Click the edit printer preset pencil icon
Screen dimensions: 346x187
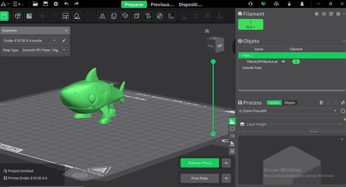click(x=64, y=41)
